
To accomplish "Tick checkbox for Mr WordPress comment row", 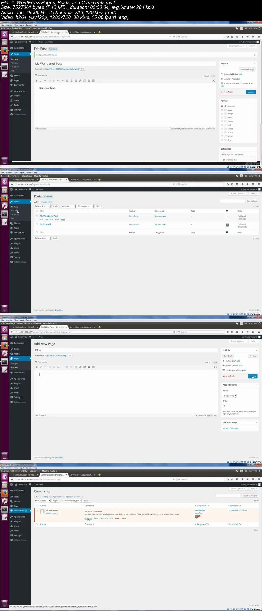I will 37,511.
